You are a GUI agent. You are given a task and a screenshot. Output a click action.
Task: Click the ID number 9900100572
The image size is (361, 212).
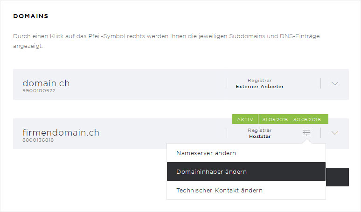point(39,90)
